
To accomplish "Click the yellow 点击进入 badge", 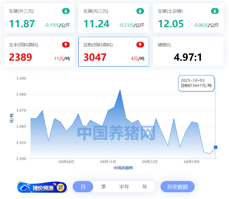I will [61, 187].
